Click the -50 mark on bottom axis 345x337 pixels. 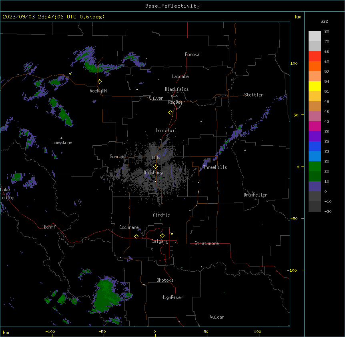pos(102,331)
